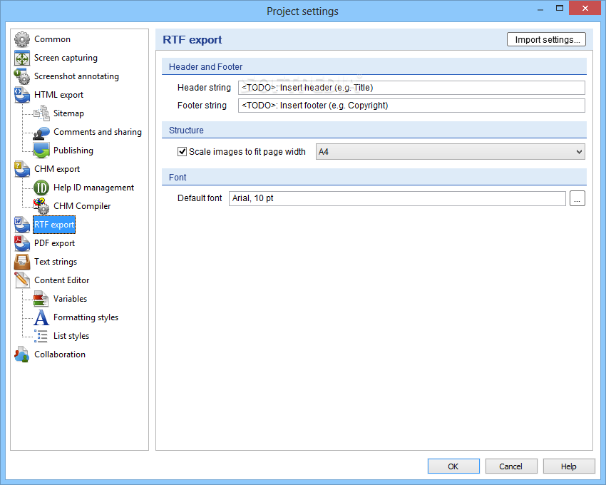Open the Text strings page

pyautogui.click(x=56, y=262)
